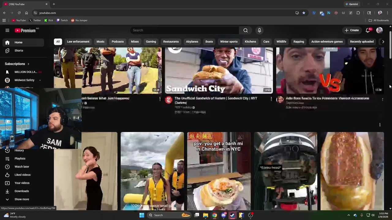Screen dimensions: 392x220
Task: Expand Show more in the sidebar
Action: (23, 199)
